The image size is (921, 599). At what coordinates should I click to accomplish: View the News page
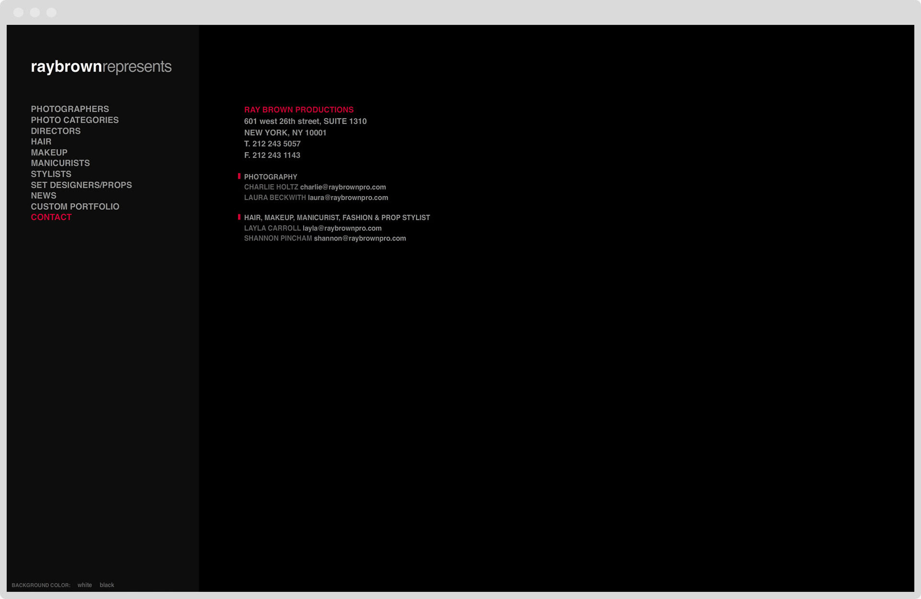click(x=43, y=196)
